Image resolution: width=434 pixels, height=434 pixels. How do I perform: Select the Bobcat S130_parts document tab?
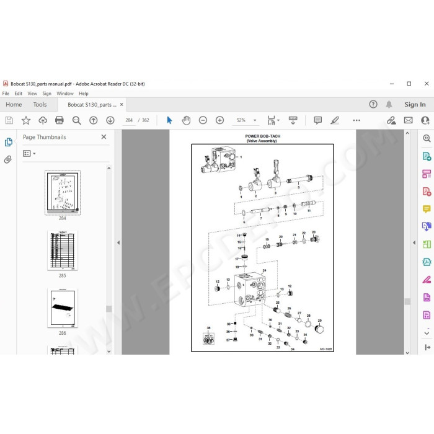(92, 105)
